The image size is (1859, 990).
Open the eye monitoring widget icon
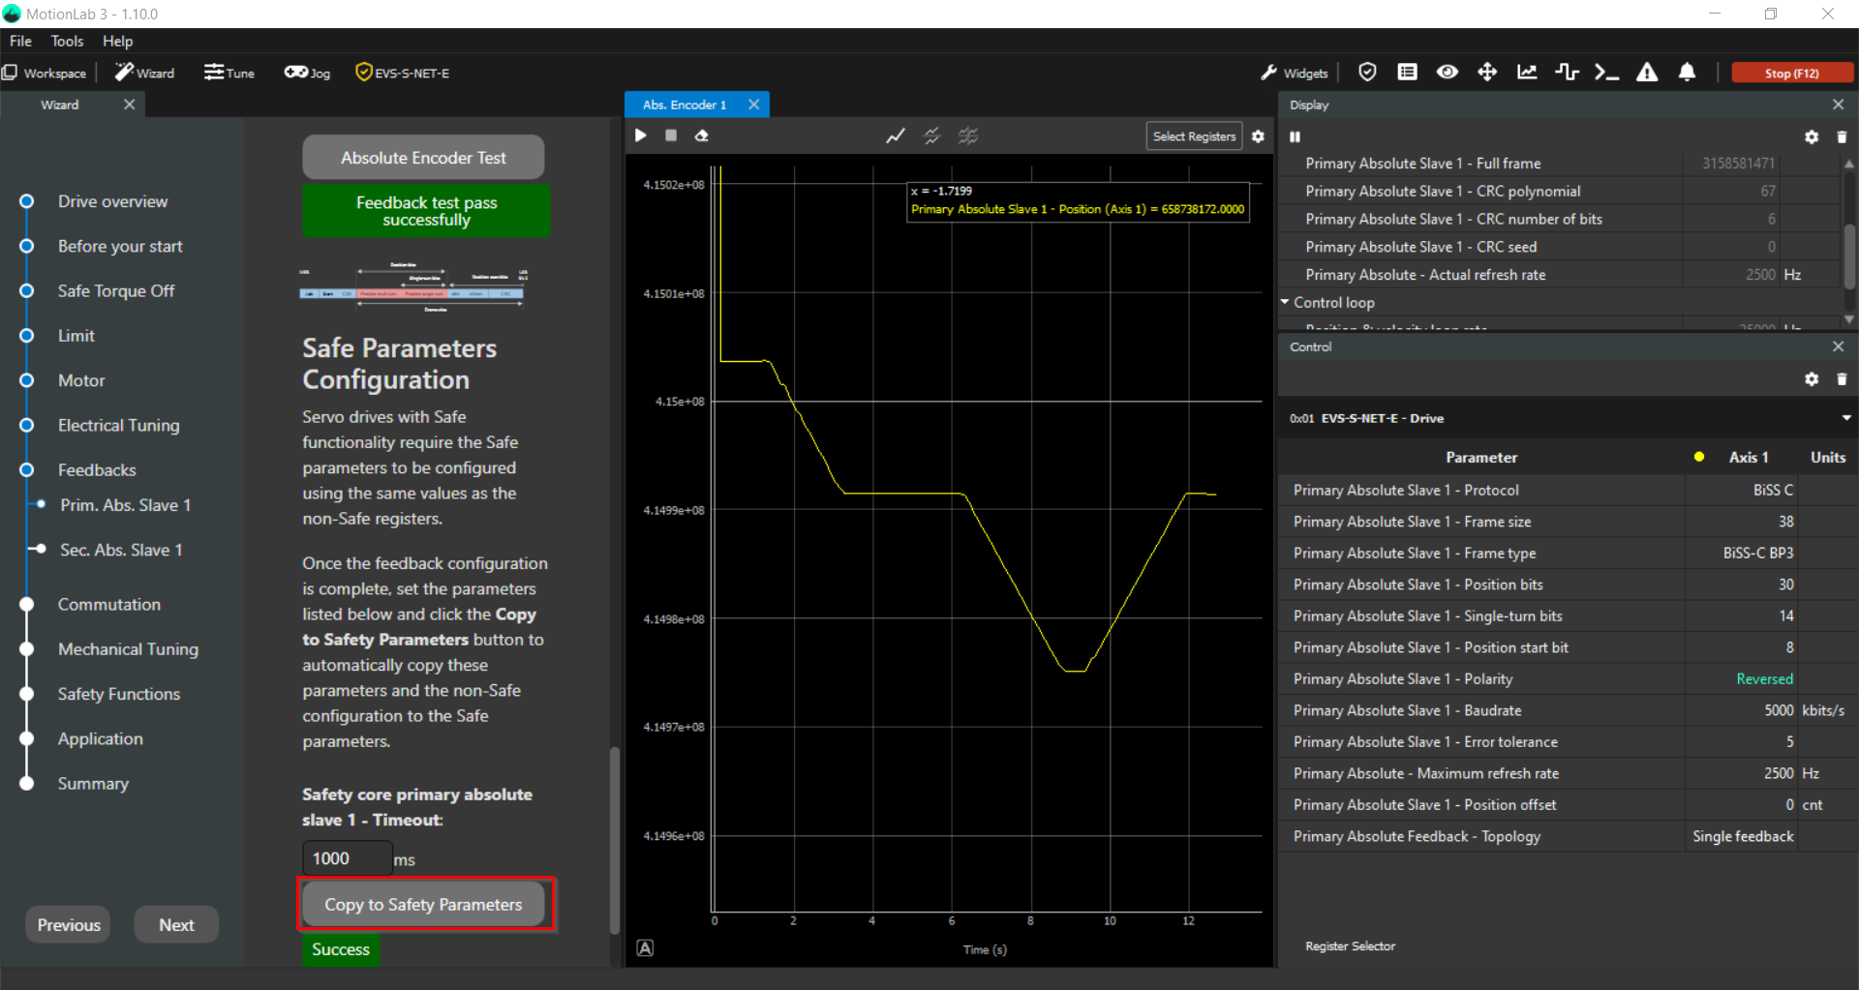[x=1447, y=73]
